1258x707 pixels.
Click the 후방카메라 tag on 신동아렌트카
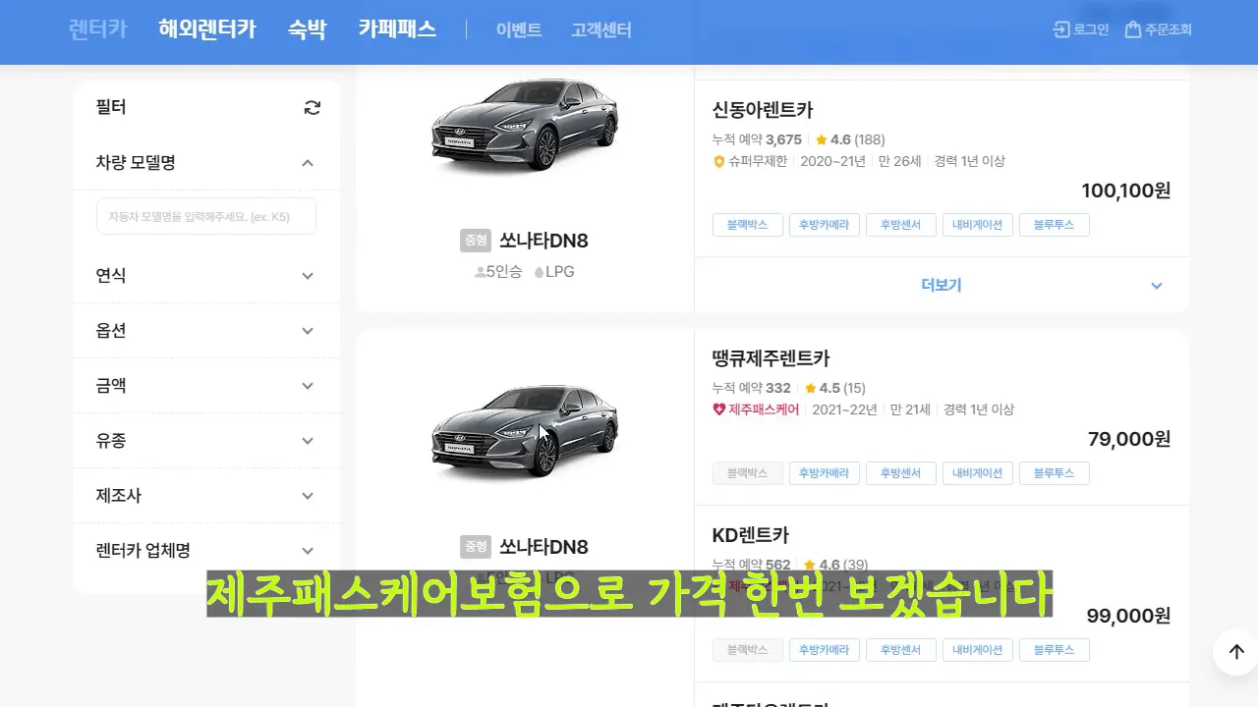pyautogui.click(x=825, y=225)
